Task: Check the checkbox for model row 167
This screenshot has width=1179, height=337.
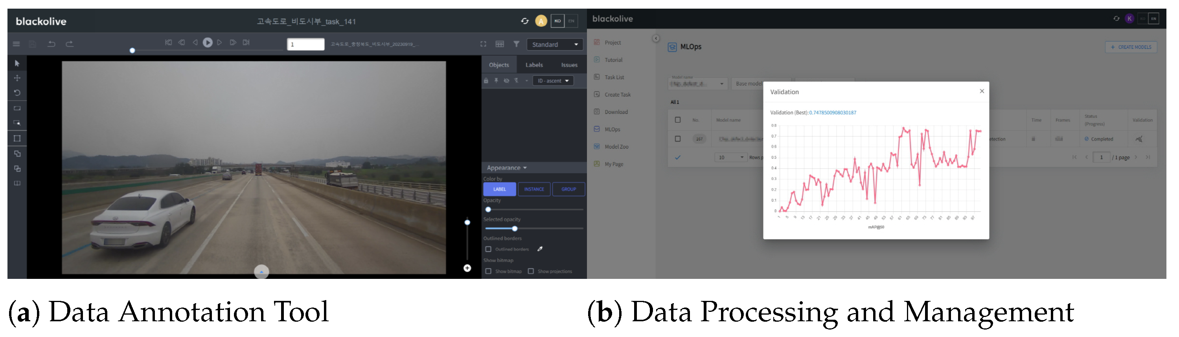Action: pyautogui.click(x=678, y=139)
